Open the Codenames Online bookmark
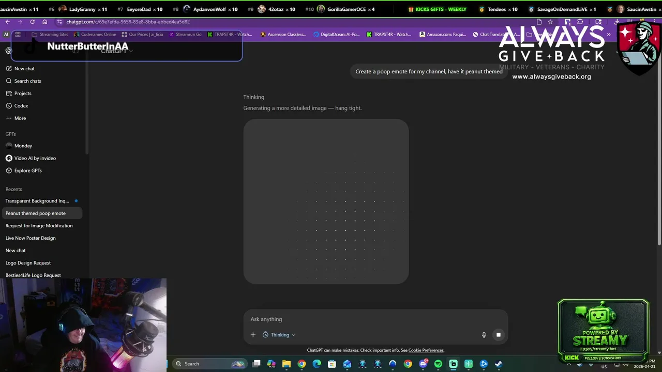This screenshot has height=372, width=662. [x=95, y=35]
